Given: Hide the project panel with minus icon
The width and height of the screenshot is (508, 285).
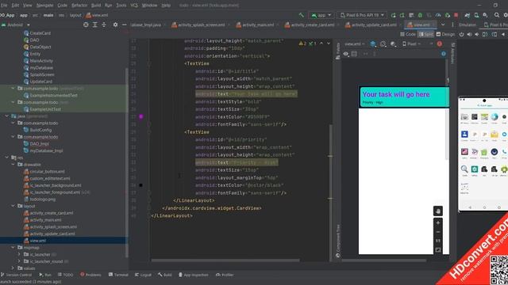Looking at the screenshot, I should [x=124, y=25].
